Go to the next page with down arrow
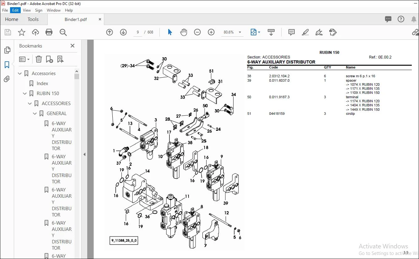This screenshot has height=259, width=419. point(123,32)
